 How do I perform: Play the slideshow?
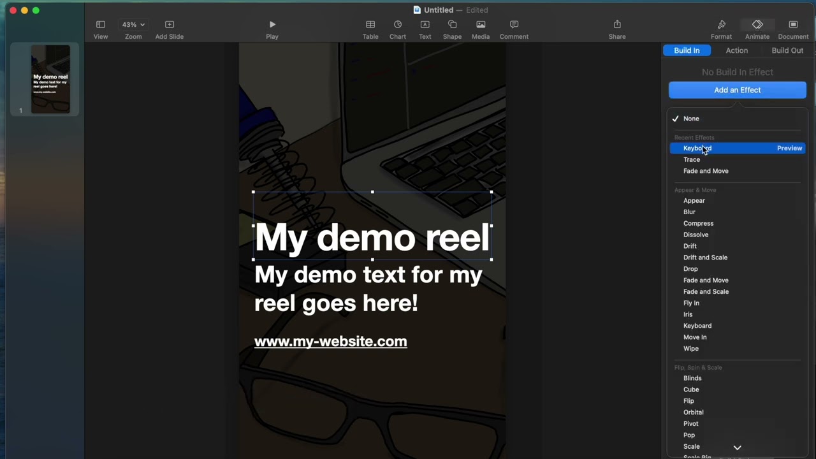tap(272, 24)
